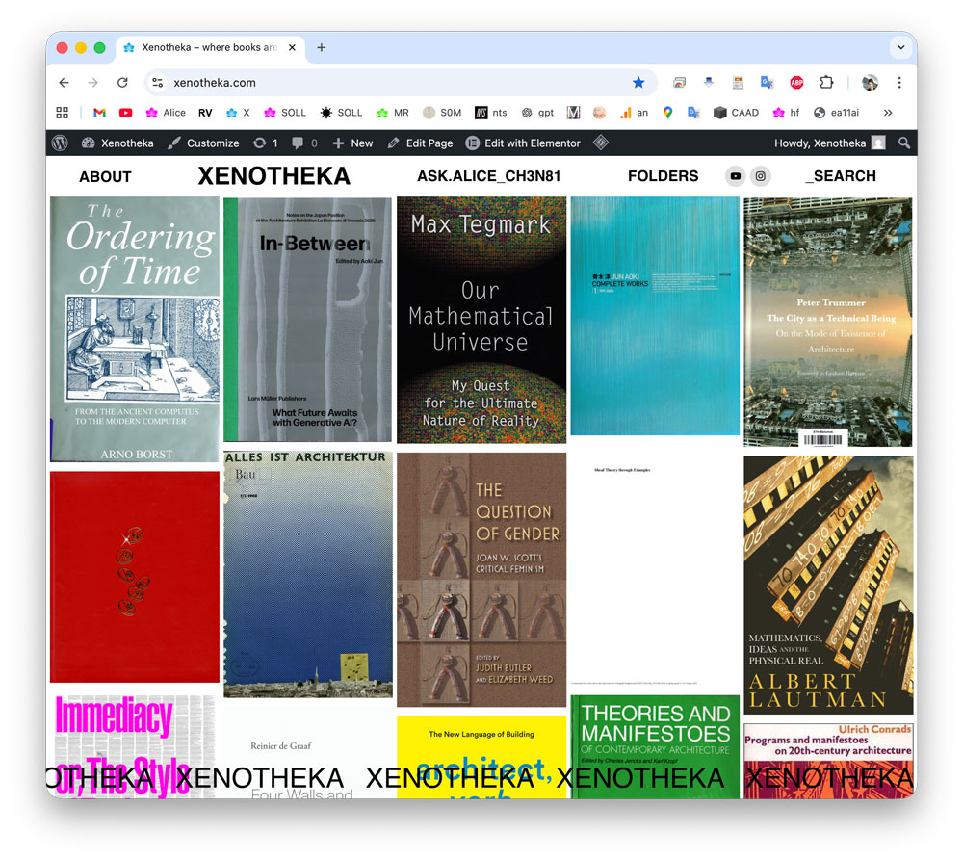
Task: Open a new browser tab
Action: tap(322, 47)
